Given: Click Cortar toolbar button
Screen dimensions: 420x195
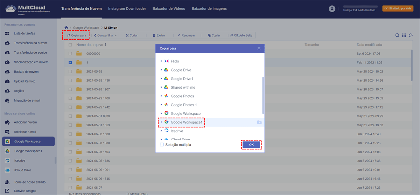Looking at the screenshot, I should 131,35.
